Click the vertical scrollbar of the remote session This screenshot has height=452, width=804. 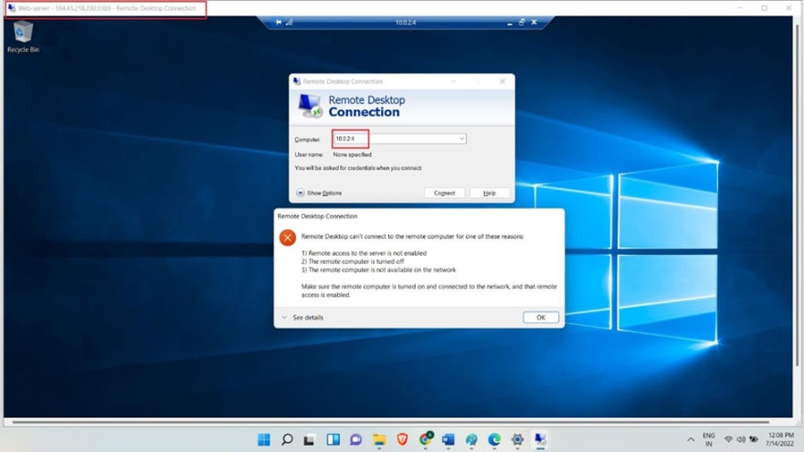pyautogui.click(x=798, y=194)
